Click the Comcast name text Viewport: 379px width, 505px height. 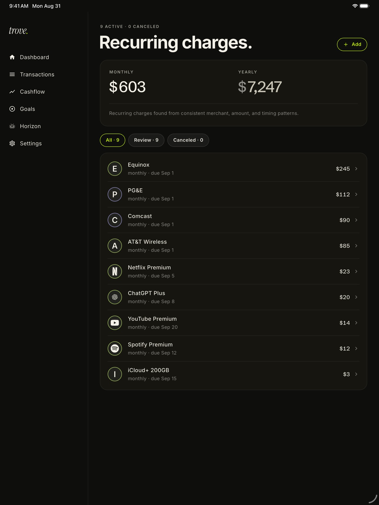click(140, 216)
